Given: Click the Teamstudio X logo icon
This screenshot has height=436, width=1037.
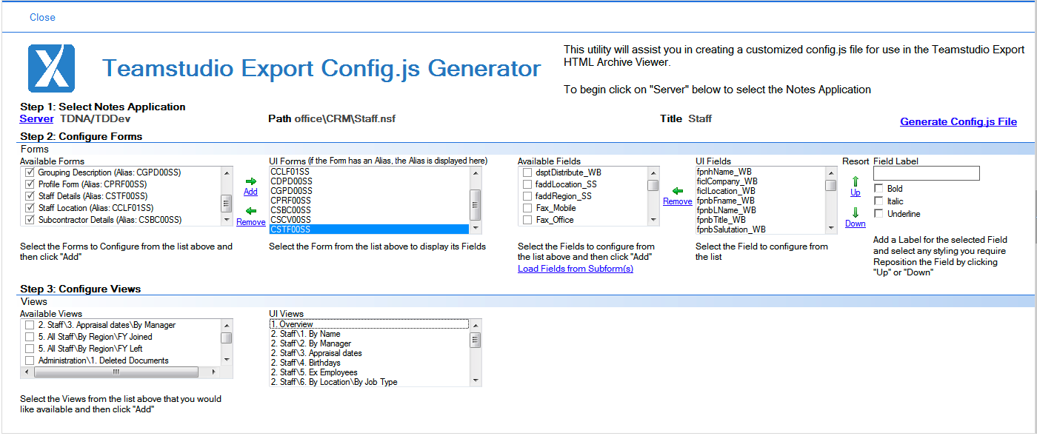Looking at the screenshot, I should (x=51, y=68).
